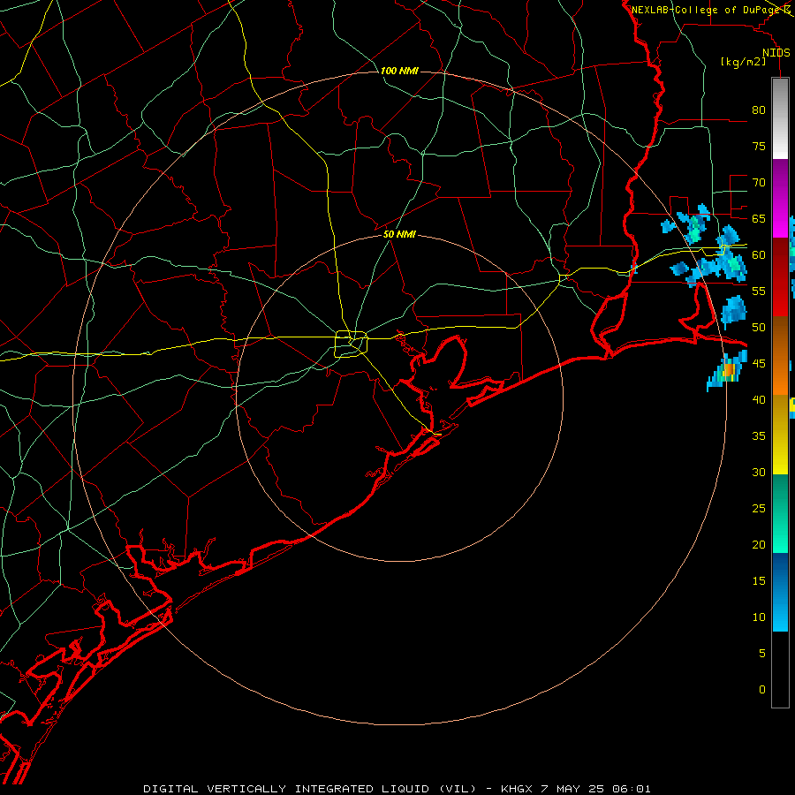795x795 pixels.
Task: Click the 10 value on the scale
Action: pos(759,617)
